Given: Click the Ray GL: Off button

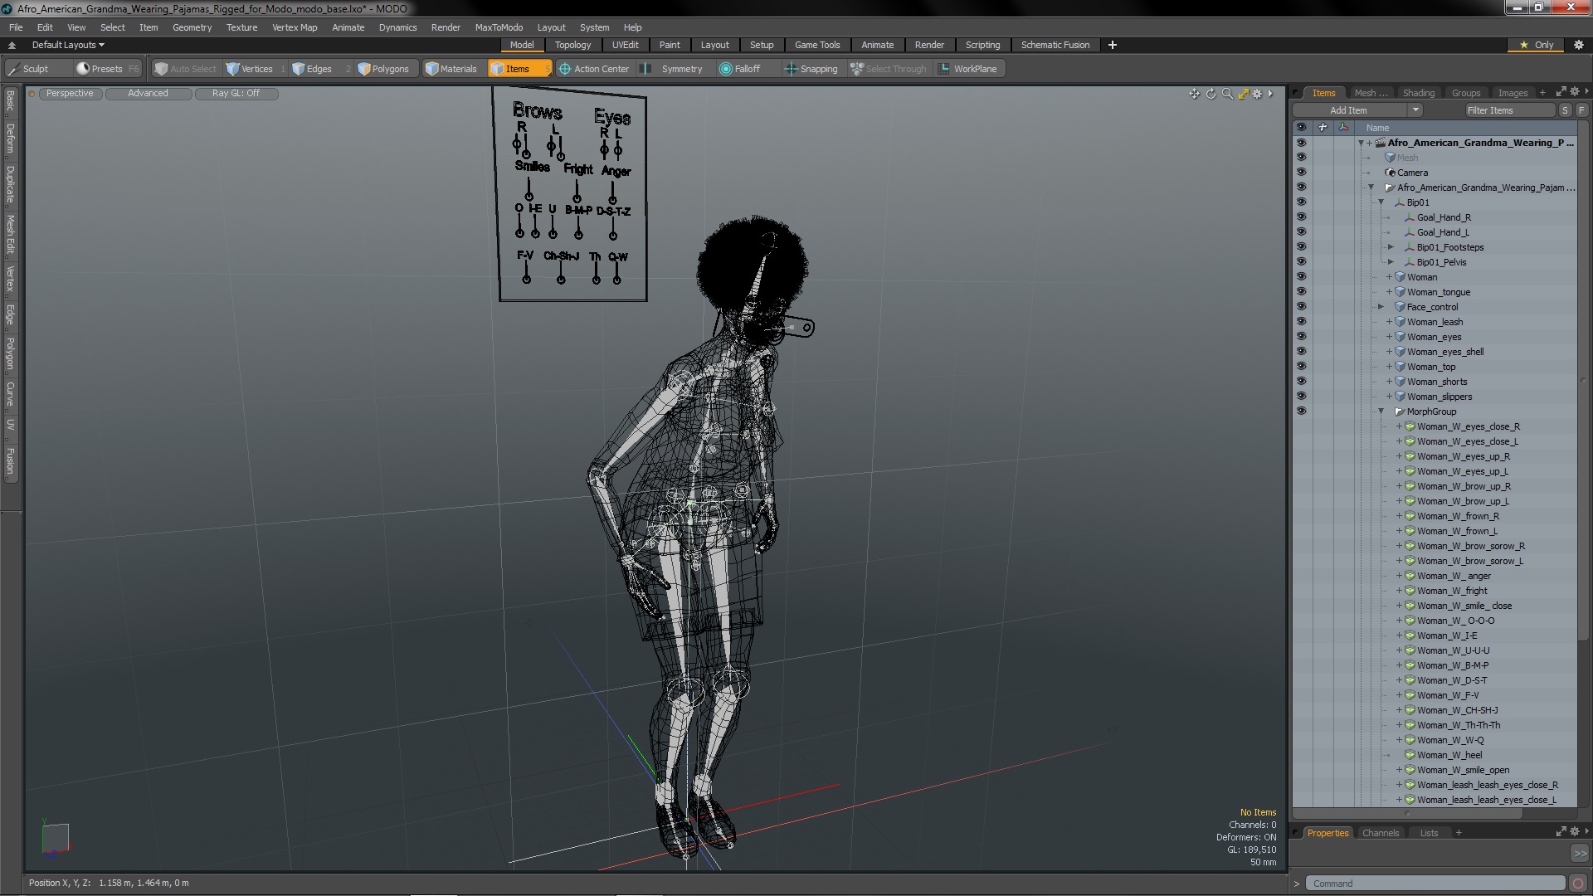Looking at the screenshot, I should coord(236,93).
